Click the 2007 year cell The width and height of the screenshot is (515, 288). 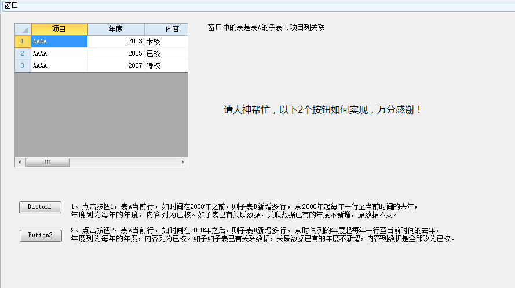pos(116,65)
